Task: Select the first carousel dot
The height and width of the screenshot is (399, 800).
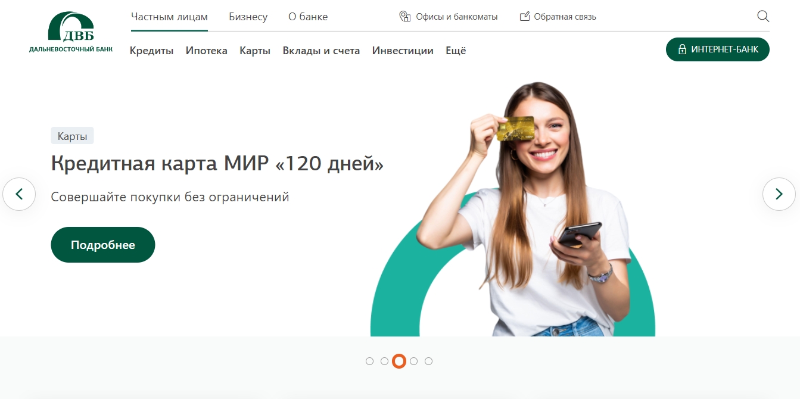Action: pos(369,361)
